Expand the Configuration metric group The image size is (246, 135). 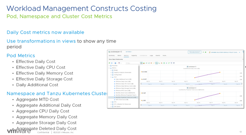pos(111,75)
